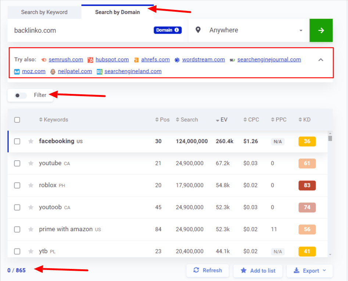Check the facebooking row checkbox
The image size is (348, 281).
[17, 141]
